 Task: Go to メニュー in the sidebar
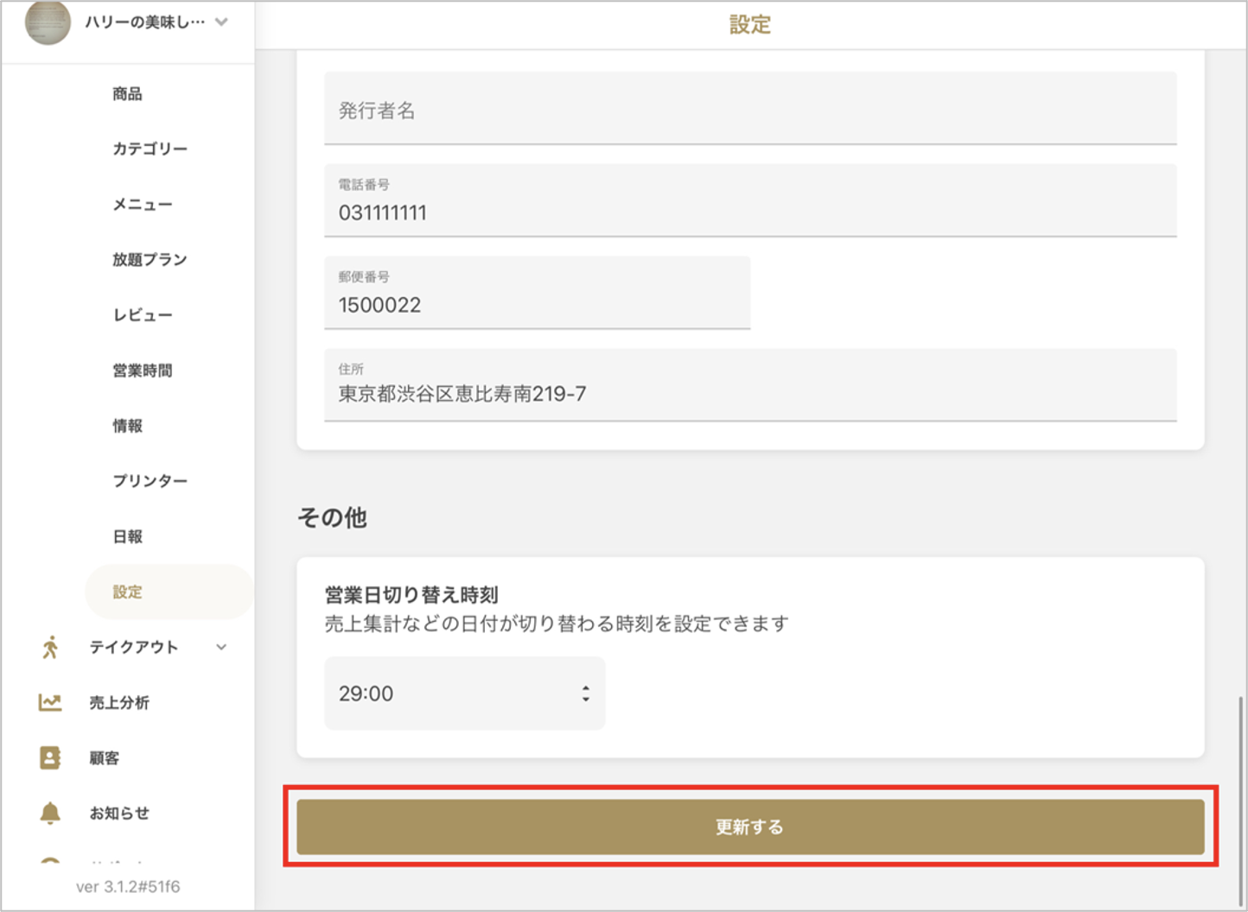143,204
